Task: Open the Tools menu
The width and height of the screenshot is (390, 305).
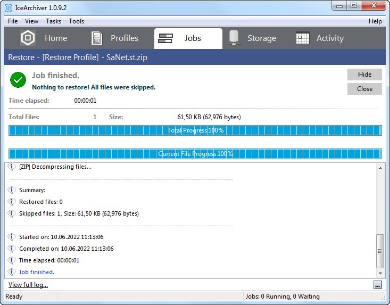Action: (x=77, y=21)
